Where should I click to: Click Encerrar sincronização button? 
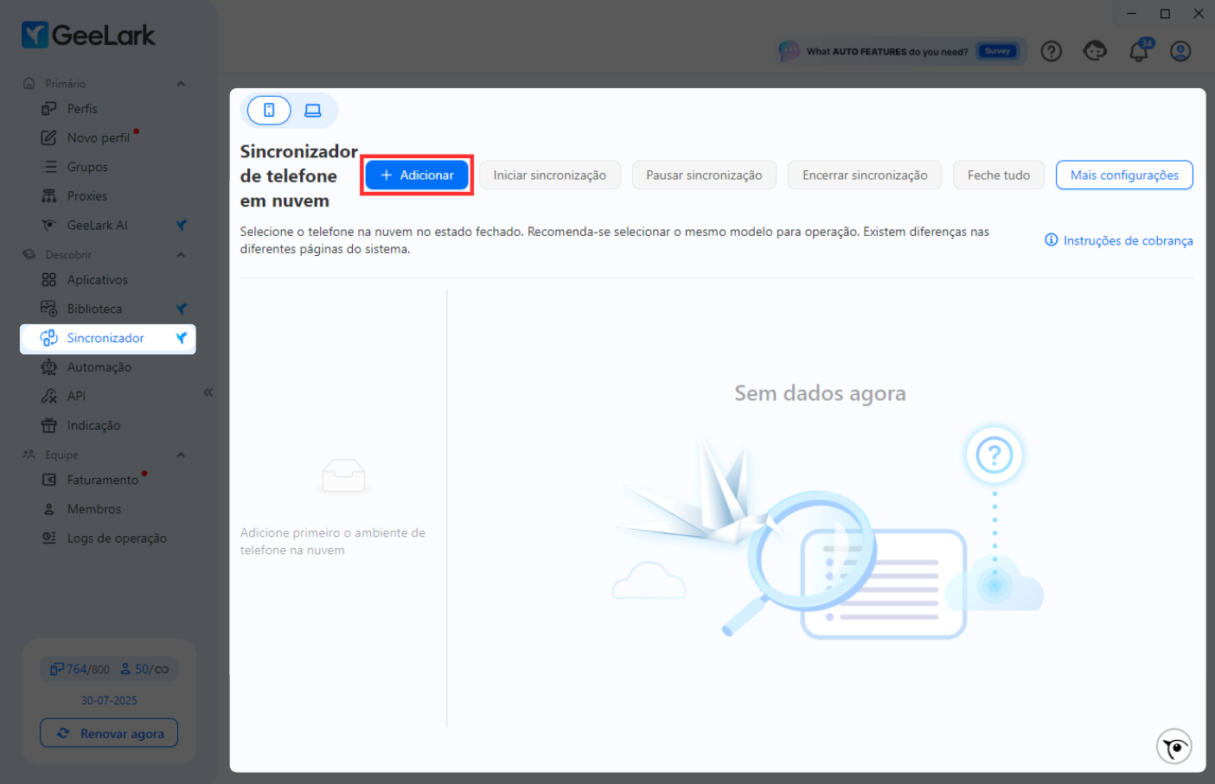click(865, 175)
